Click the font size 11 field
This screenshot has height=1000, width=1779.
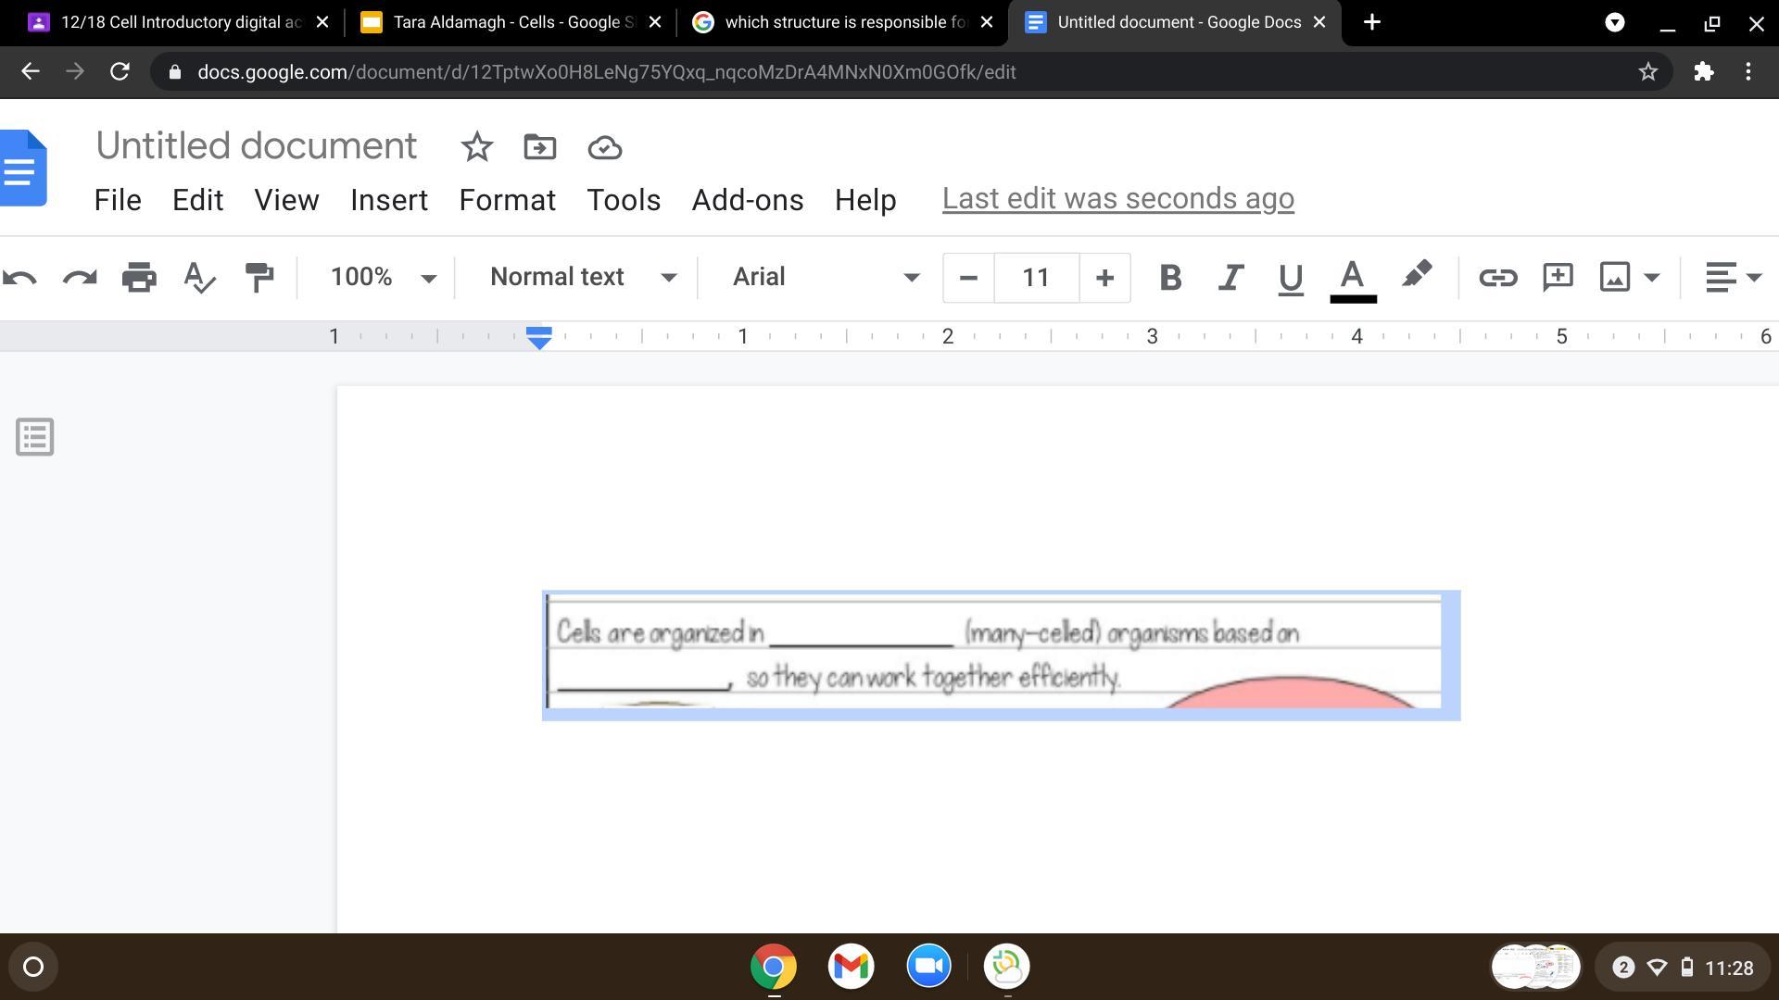tap(1036, 278)
